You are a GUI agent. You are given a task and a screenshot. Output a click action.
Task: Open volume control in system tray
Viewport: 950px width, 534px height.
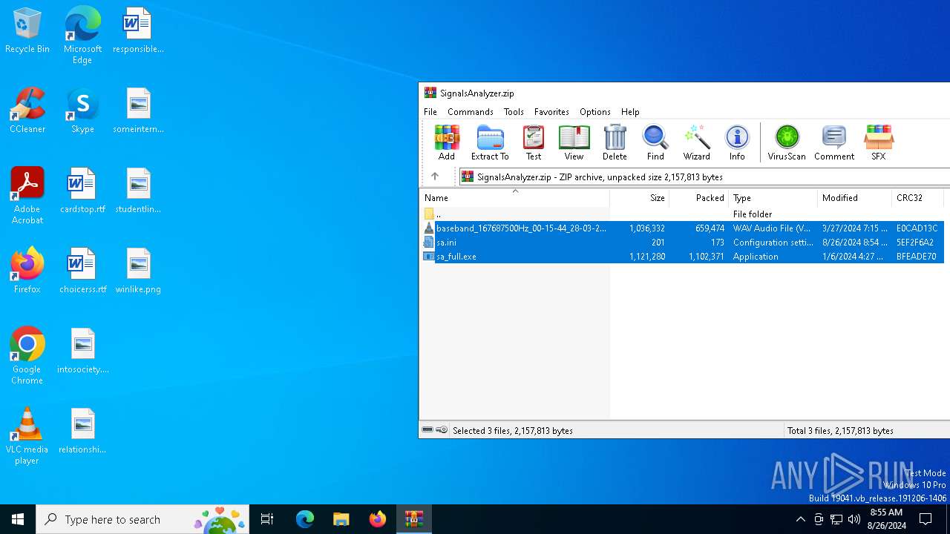(x=854, y=519)
